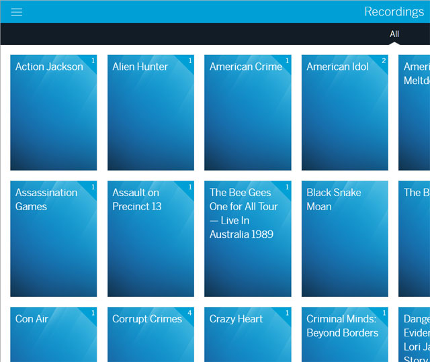This screenshot has width=430, height=362.
Task: Open the Con Air recording tile
Action: [x=54, y=334]
